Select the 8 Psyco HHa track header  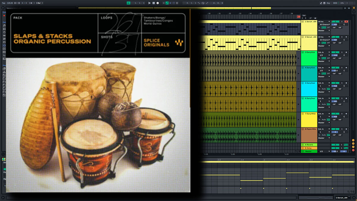309,135
